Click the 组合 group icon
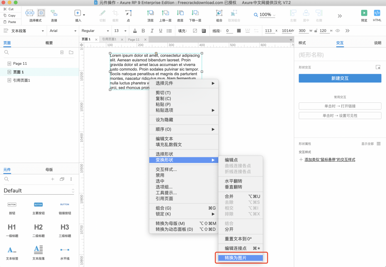This screenshot has width=386, height=267. click(219, 14)
